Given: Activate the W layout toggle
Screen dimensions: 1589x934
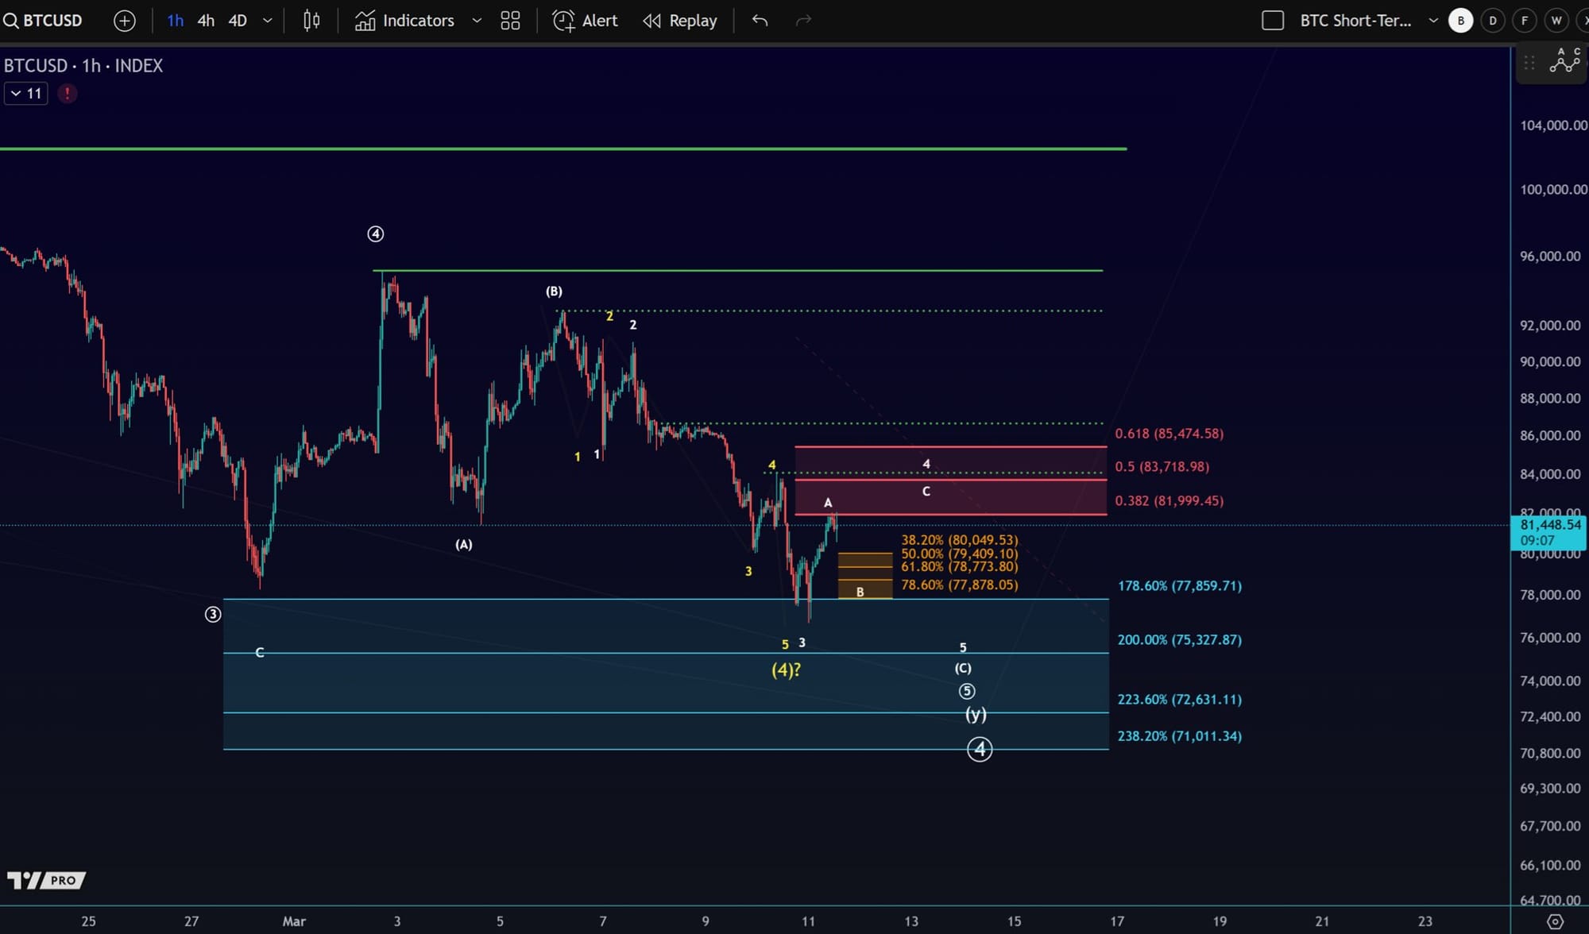Looking at the screenshot, I should (1556, 21).
